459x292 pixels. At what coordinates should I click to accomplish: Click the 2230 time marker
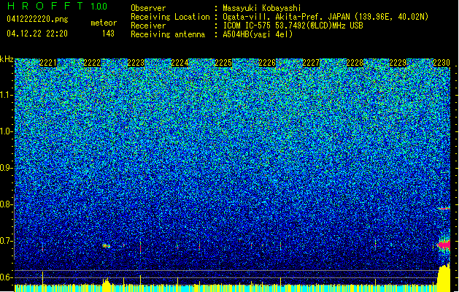pos(441,63)
